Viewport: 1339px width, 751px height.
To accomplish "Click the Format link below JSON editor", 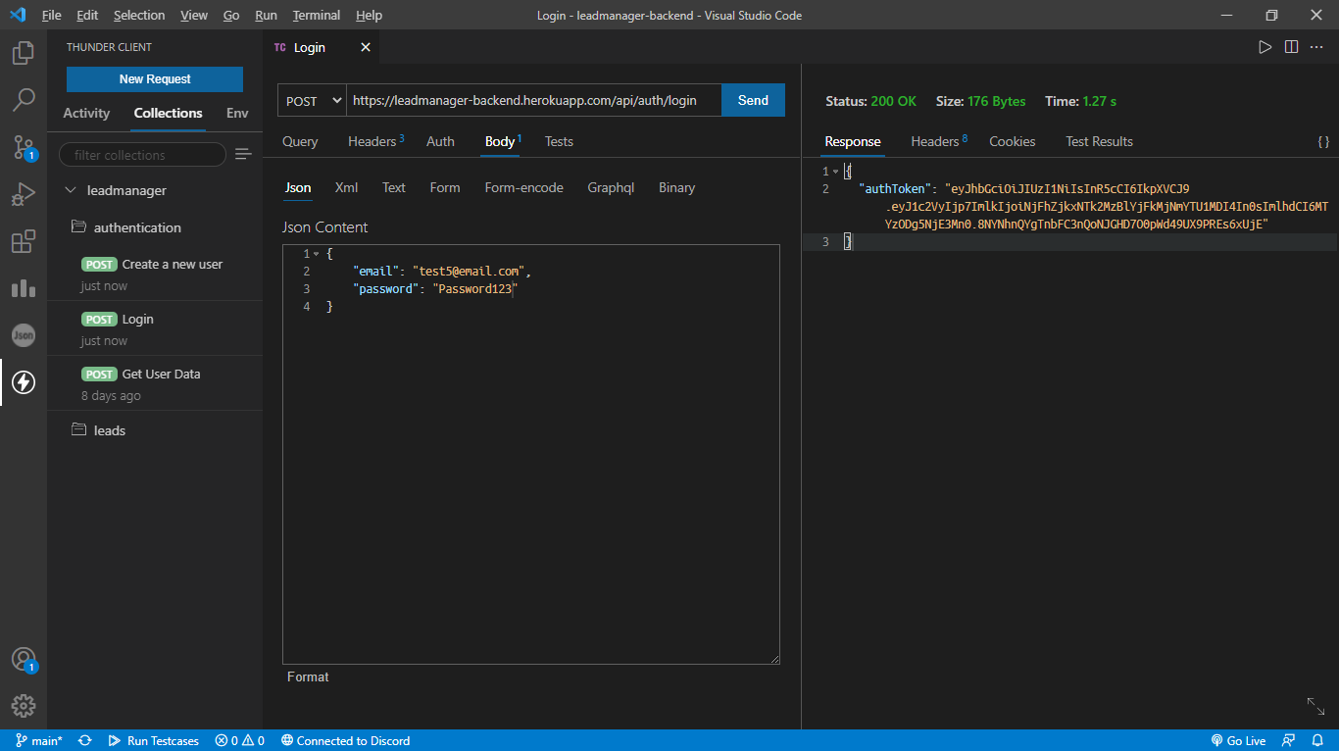I will (308, 676).
